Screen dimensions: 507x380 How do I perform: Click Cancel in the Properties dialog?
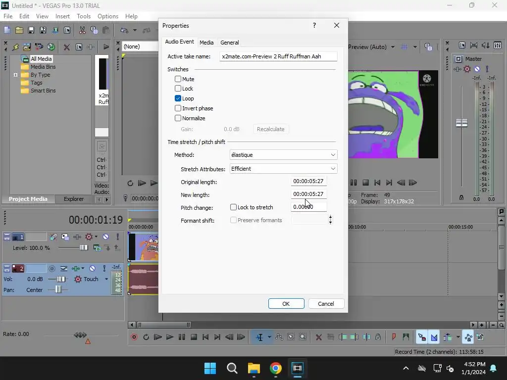tap(326, 304)
